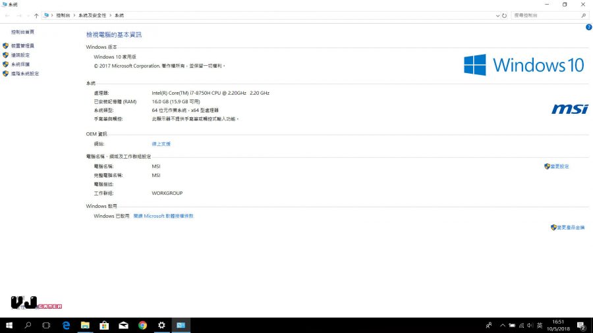Go to Control Panel Home (控制台首頁)
The height and width of the screenshot is (333, 593).
22,32
